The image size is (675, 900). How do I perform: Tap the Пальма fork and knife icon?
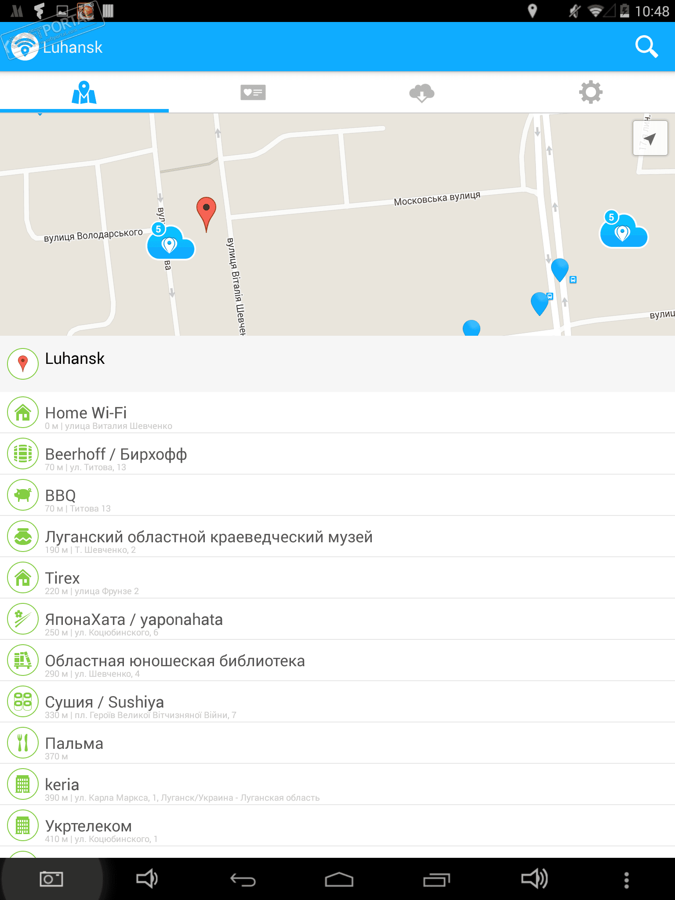pos(23,743)
